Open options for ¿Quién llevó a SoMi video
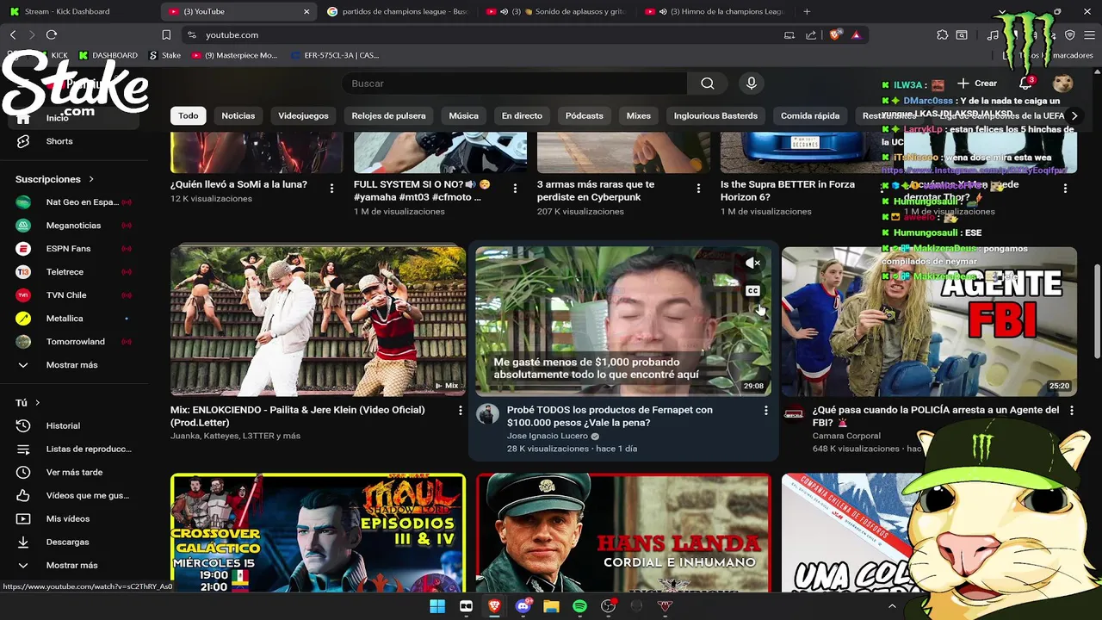1102x620 pixels. click(331, 188)
